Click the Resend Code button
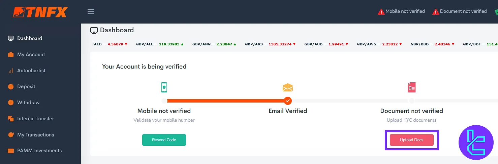 click(x=164, y=140)
